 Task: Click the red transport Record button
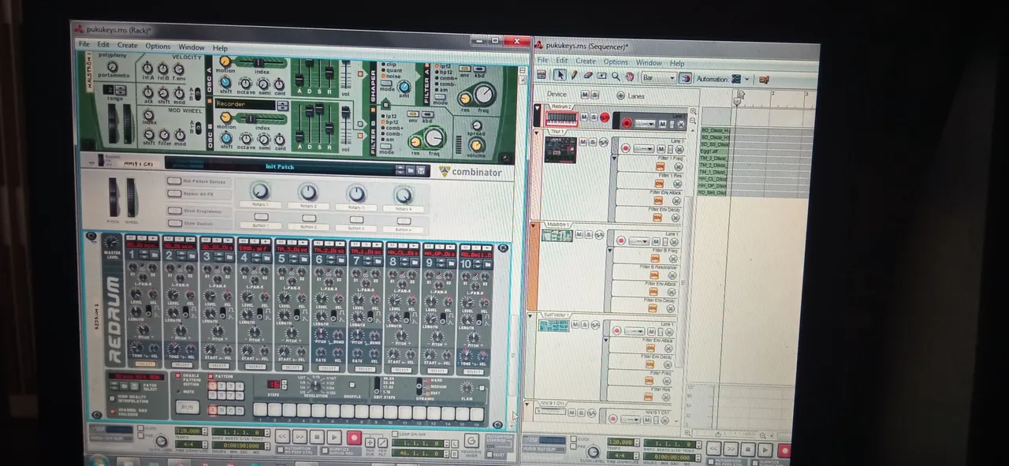coord(354,438)
